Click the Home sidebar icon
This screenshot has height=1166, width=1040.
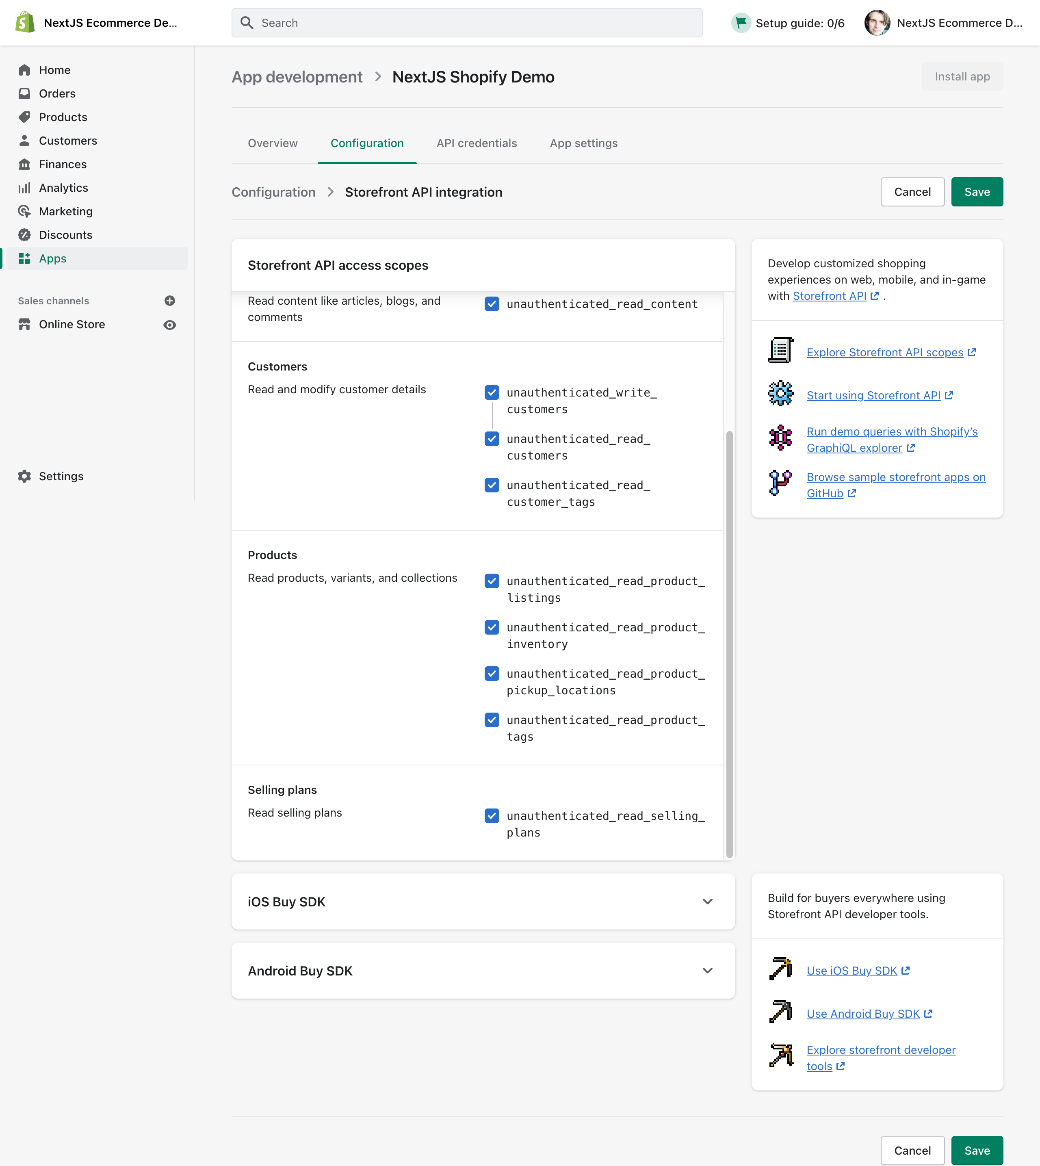[x=25, y=69]
